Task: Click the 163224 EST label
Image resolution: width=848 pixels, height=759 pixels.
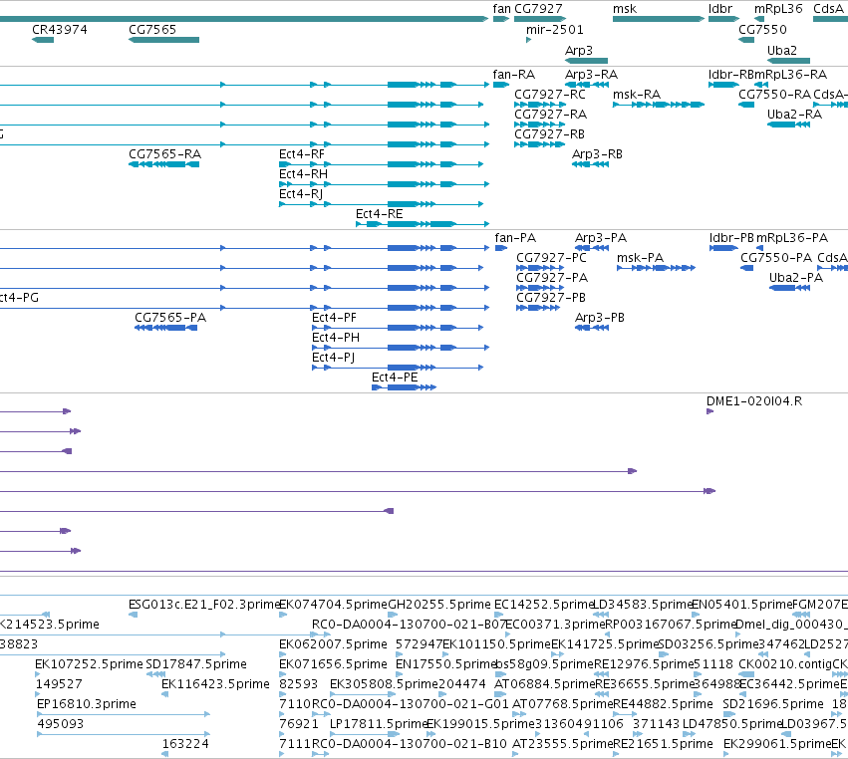Action: click(x=185, y=744)
